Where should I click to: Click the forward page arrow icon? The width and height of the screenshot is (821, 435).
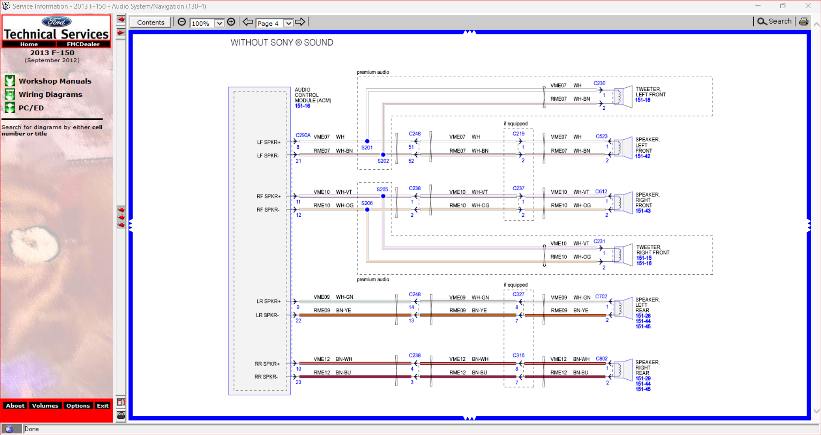click(301, 21)
